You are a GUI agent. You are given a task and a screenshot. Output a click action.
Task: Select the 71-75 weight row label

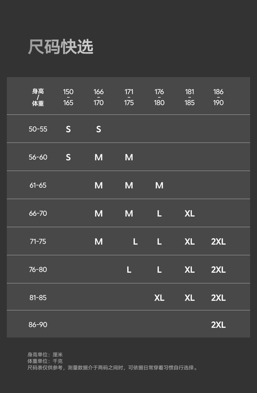click(x=38, y=242)
